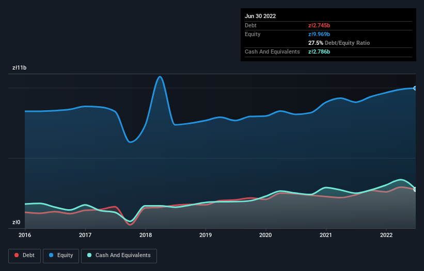424x271 pixels.
Task: Click the 2022 x-axis label
Action: coord(386,235)
